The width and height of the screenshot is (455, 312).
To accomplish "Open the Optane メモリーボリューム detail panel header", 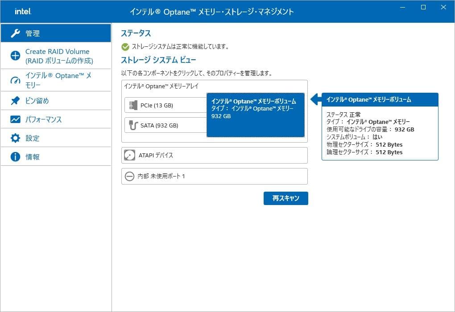I will click(380, 99).
